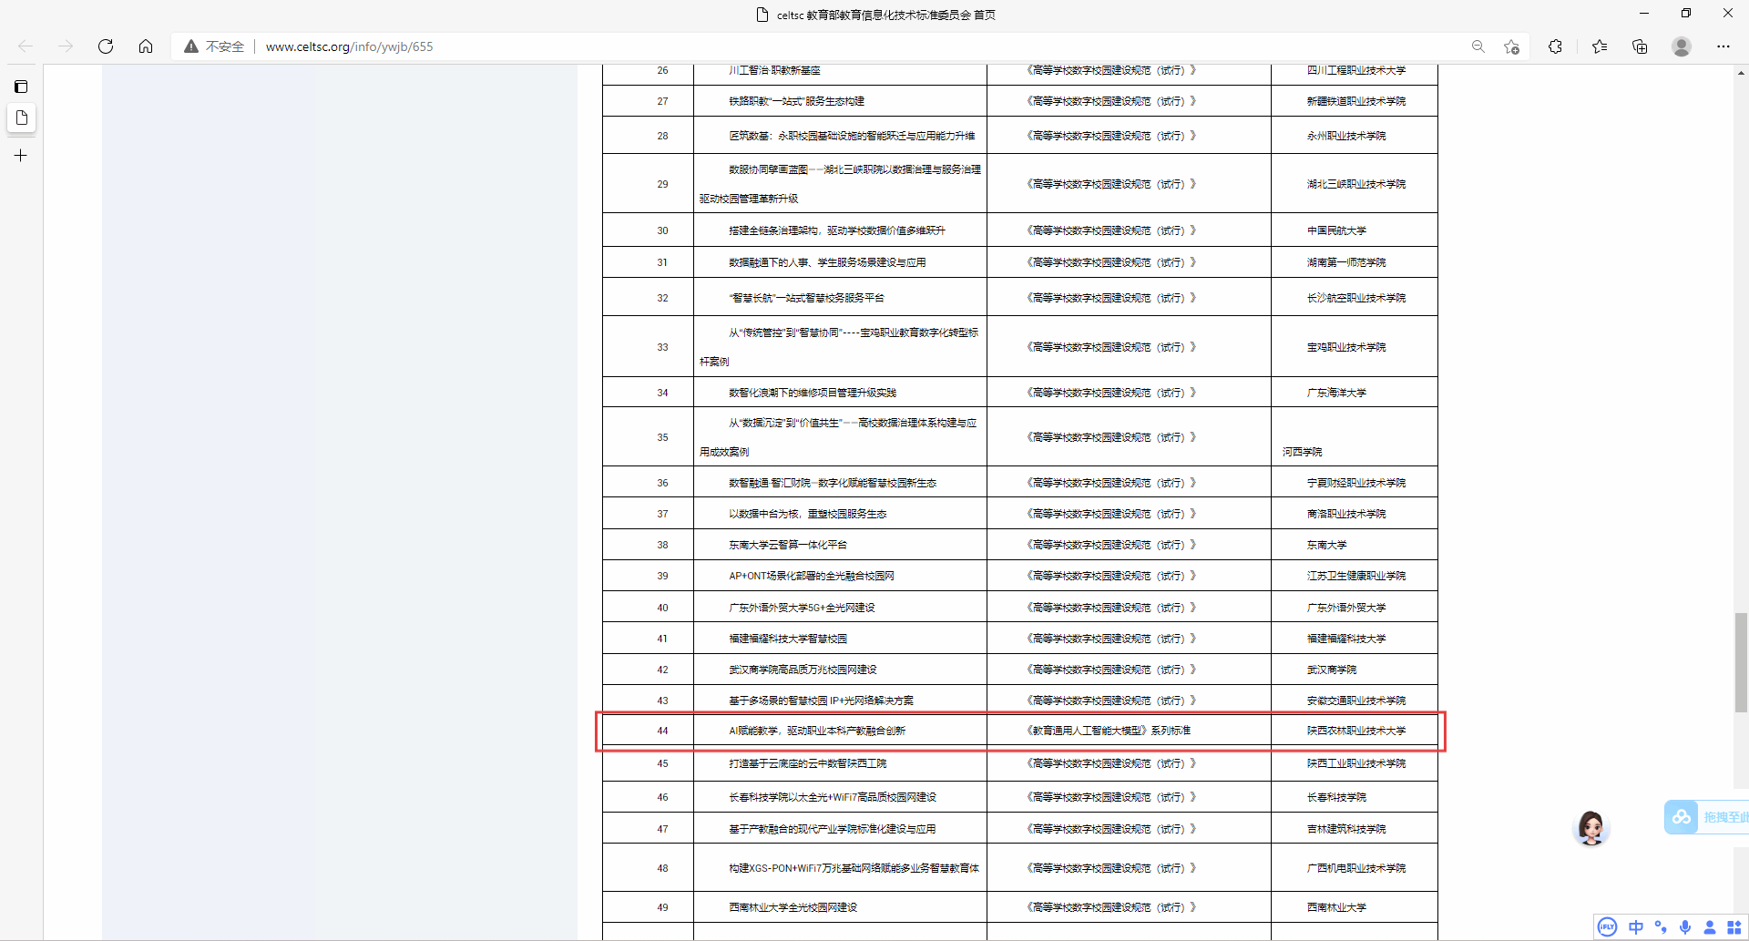The image size is (1749, 941).
Task: Open the tab actions menu in sidebar
Action: pos(21,87)
